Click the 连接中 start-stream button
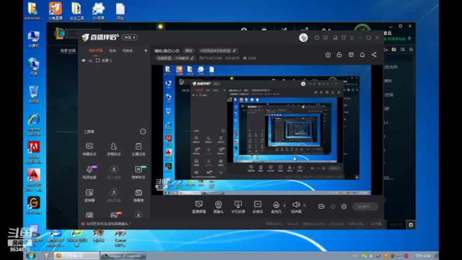 pos(365,207)
